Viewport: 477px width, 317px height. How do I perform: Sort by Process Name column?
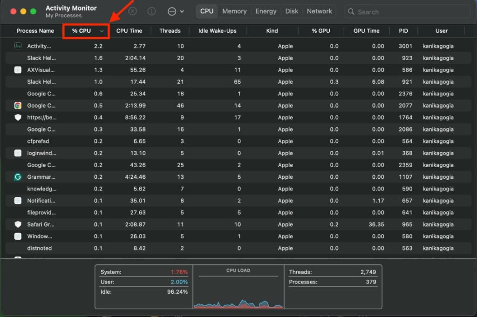[35, 31]
